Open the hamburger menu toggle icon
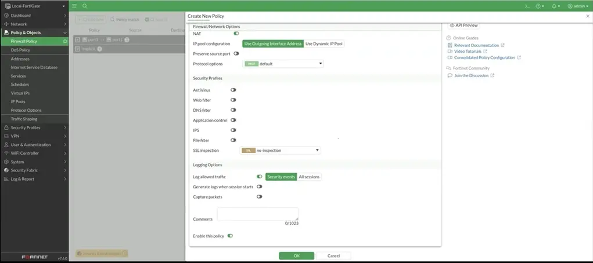This screenshot has width=593, height=263. coord(74,6)
